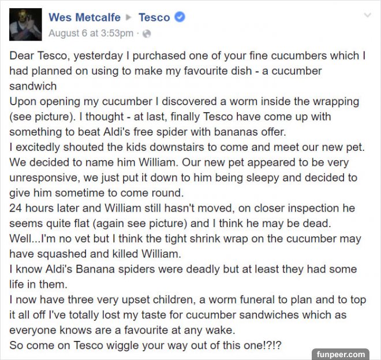Click the public globe privacy icon

147,34
